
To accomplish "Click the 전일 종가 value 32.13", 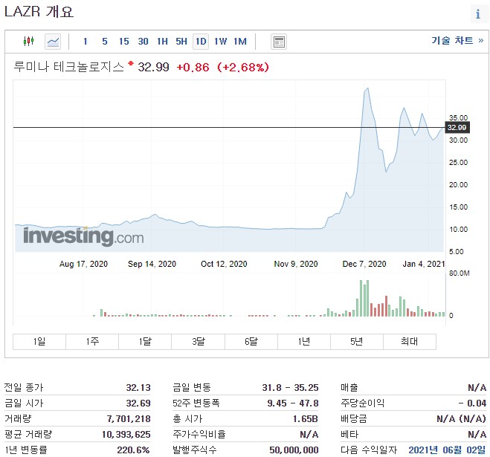I will pos(138,388).
